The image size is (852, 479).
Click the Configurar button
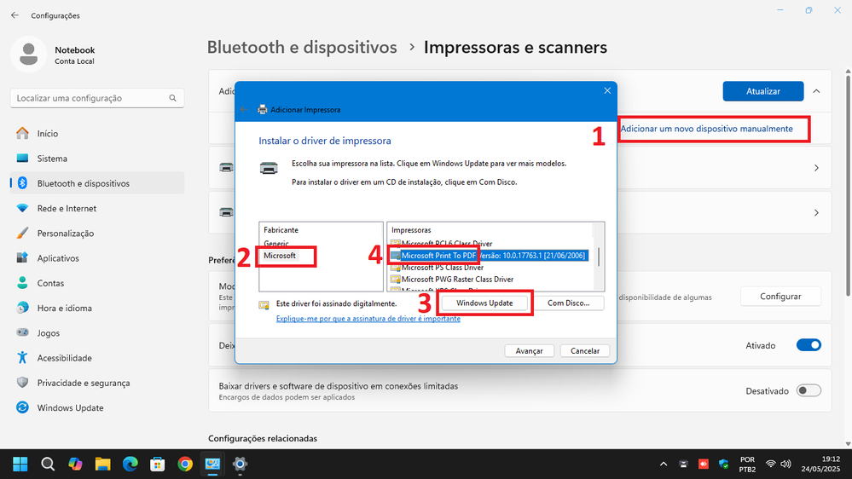tap(780, 297)
